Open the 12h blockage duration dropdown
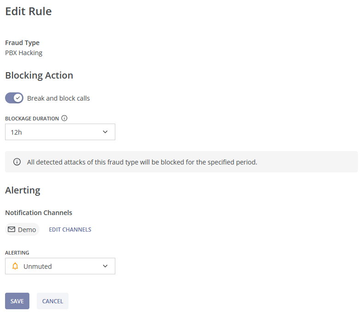Image resolution: width=362 pixels, height=312 pixels. tap(60, 132)
